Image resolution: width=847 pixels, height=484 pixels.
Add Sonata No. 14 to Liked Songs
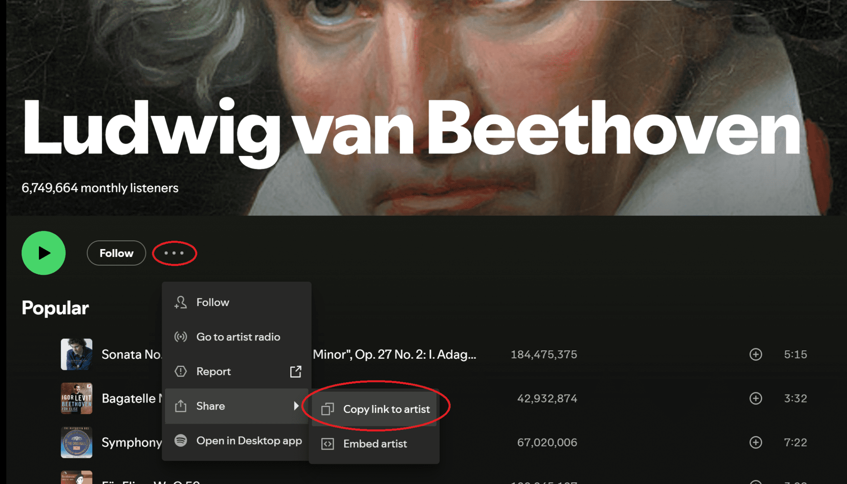[x=756, y=354]
